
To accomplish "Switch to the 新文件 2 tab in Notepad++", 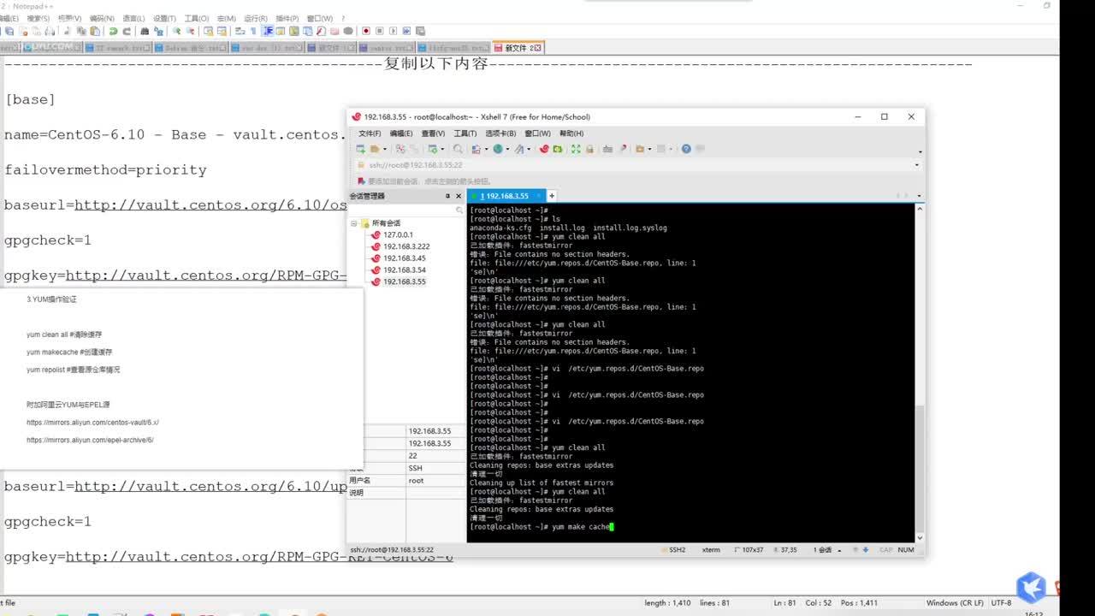I will pos(518,48).
